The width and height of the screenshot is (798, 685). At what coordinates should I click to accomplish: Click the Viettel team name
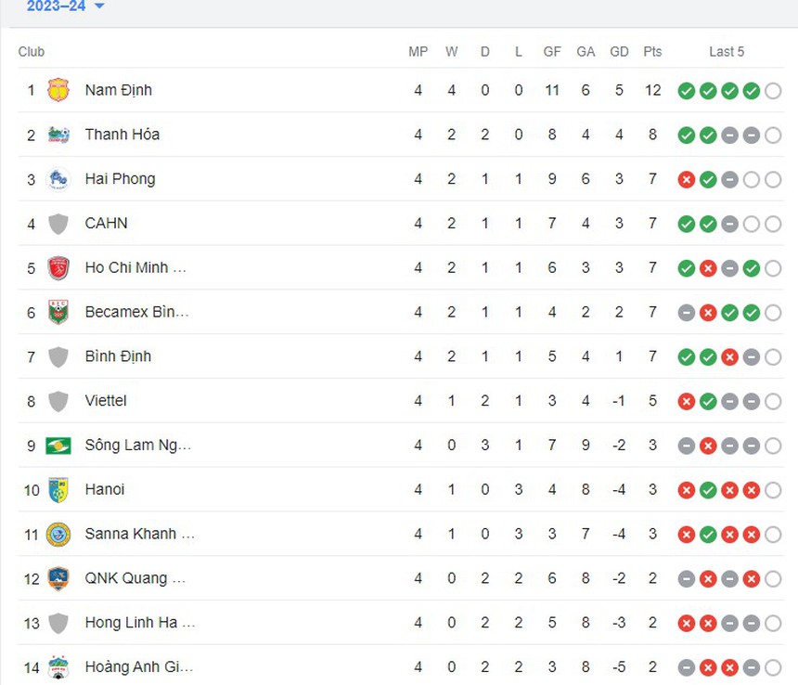[106, 401]
